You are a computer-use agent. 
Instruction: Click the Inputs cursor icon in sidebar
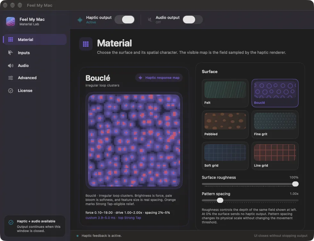click(10, 53)
